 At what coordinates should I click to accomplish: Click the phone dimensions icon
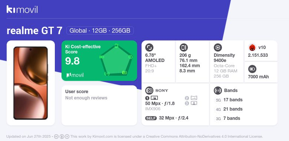pyautogui.click(x=183, y=47)
